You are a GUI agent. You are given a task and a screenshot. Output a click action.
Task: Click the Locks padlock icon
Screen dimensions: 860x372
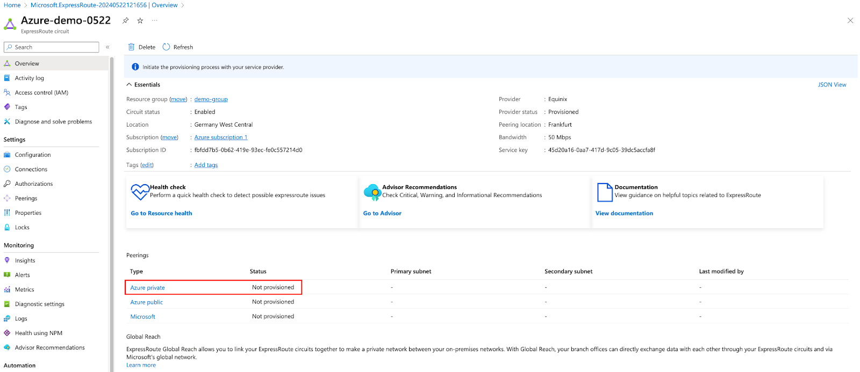[7, 227]
